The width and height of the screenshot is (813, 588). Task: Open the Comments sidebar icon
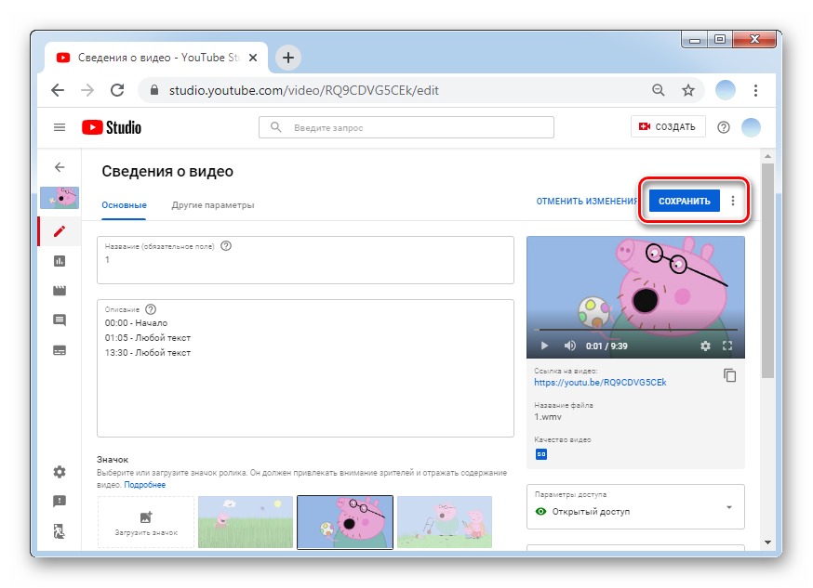[60, 320]
